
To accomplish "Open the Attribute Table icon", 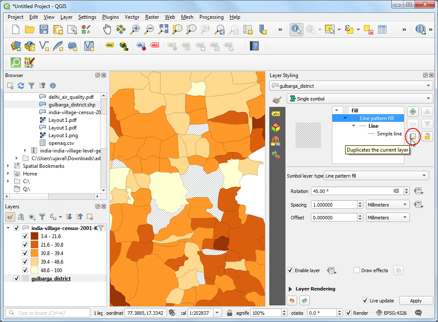I will tap(382, 29).
